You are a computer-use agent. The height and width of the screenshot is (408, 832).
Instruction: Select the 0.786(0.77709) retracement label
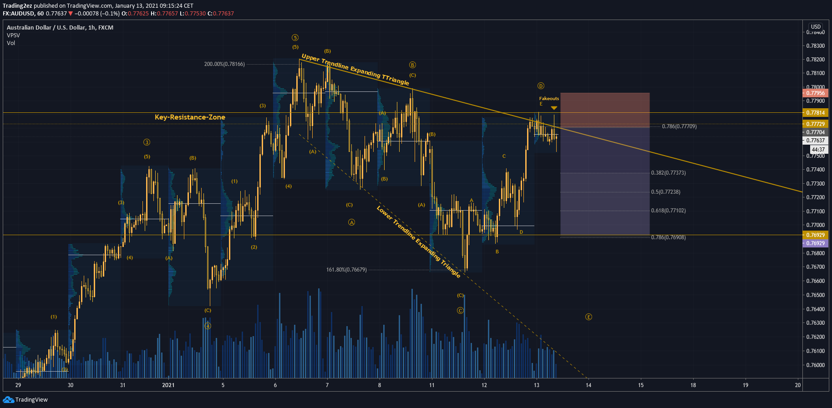679,126
